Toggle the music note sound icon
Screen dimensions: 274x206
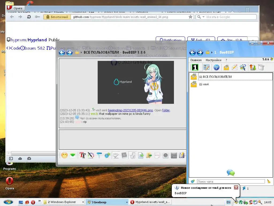tap(133, 155)
